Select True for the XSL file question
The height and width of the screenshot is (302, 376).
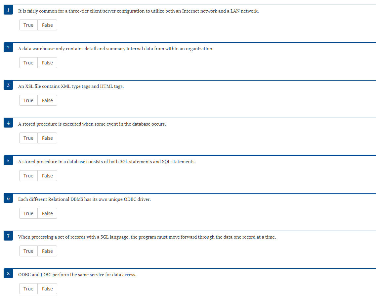pos(28,100)
